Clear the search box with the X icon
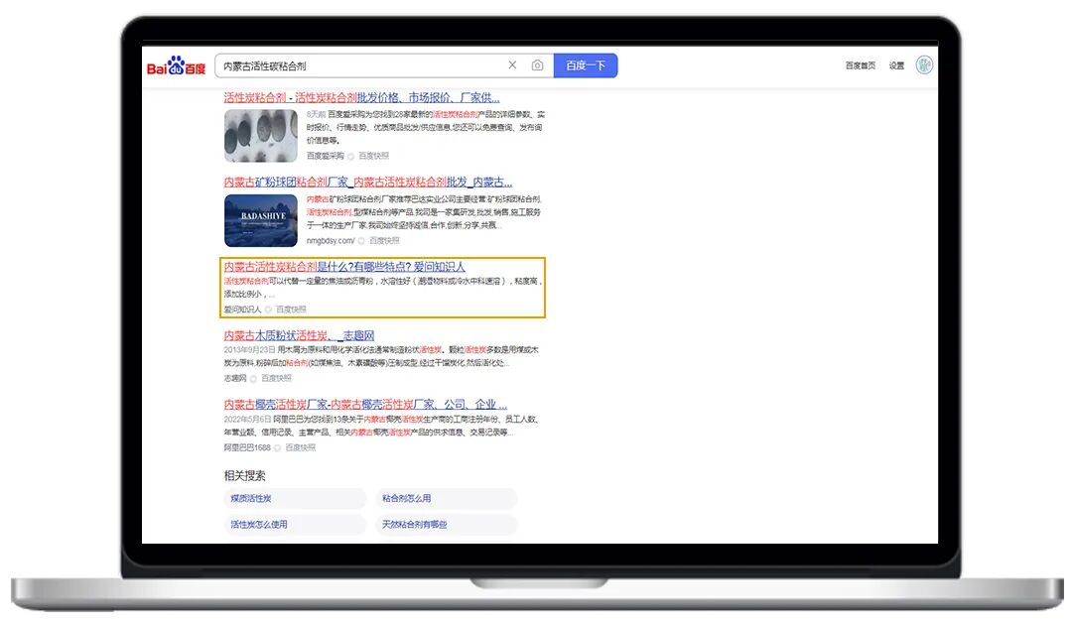 tap(512, 64)
